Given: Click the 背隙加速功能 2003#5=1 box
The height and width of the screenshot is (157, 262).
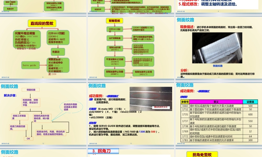Looking at the screenshot, I should (x=115, y=49).
